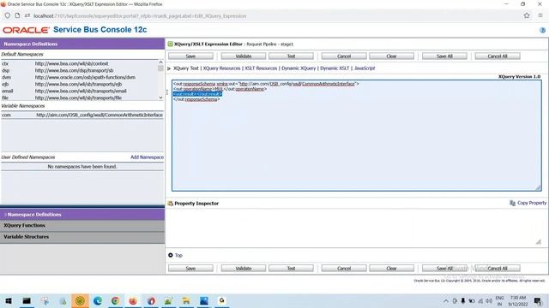Click Validate below the Property Inspector
Image resolution: width=549 pixels, height=308 pixels.
point(244,269)
